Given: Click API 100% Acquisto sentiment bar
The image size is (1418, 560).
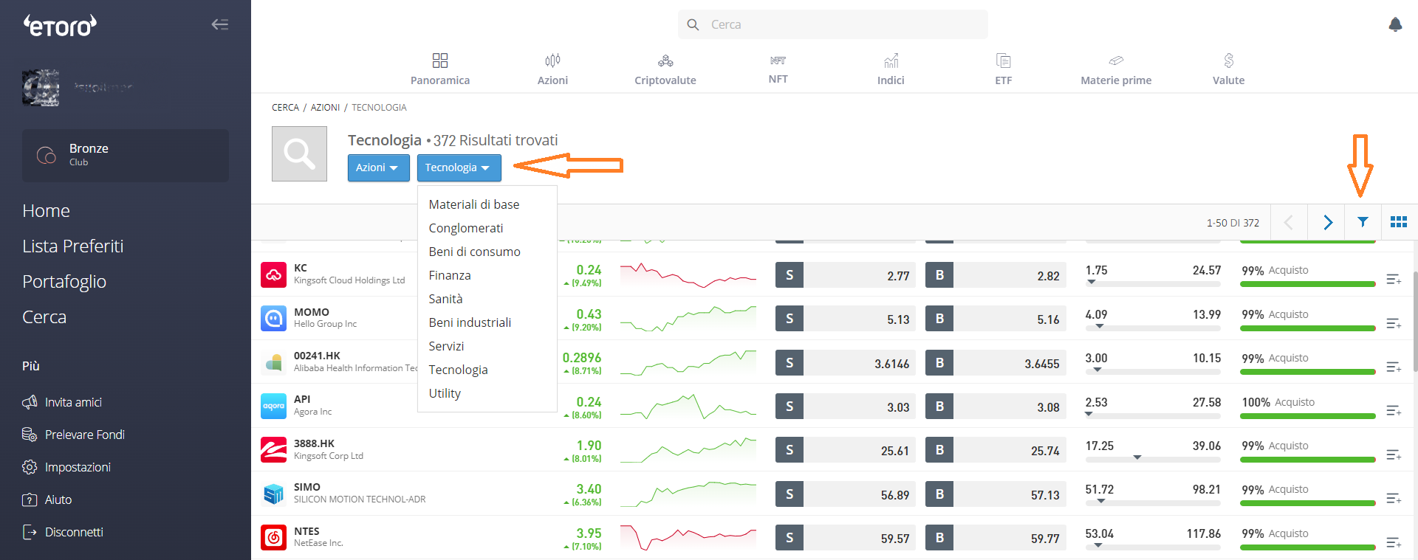Looking at the screenshot, I should click(1308, 416).
